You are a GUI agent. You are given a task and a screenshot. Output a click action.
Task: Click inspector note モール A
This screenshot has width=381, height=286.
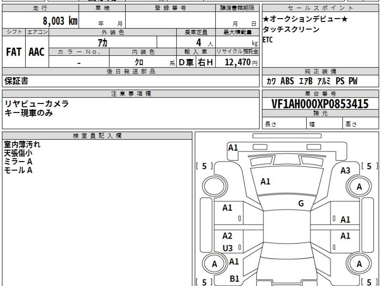(x=18, y=170)
